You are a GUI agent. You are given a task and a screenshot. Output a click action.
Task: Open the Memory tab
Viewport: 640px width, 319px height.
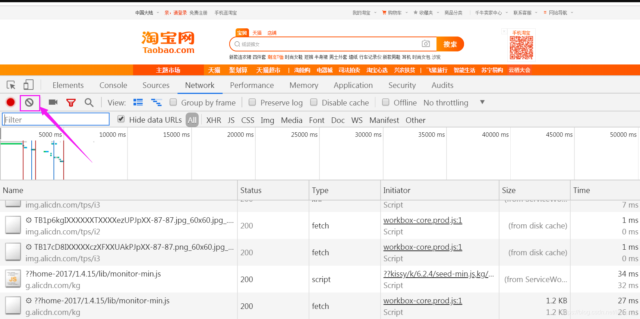coord(304,85)
